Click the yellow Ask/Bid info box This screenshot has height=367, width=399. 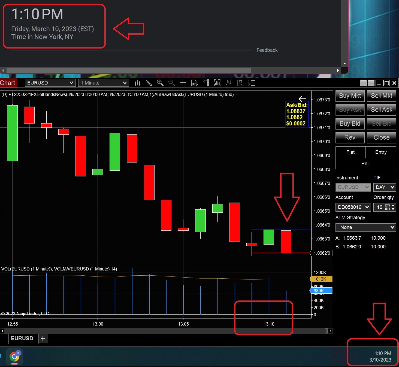(x=297, y=114)
